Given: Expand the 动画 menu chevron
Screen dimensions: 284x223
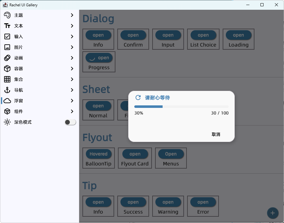Looking at the screenshot, I should [72, 58].
